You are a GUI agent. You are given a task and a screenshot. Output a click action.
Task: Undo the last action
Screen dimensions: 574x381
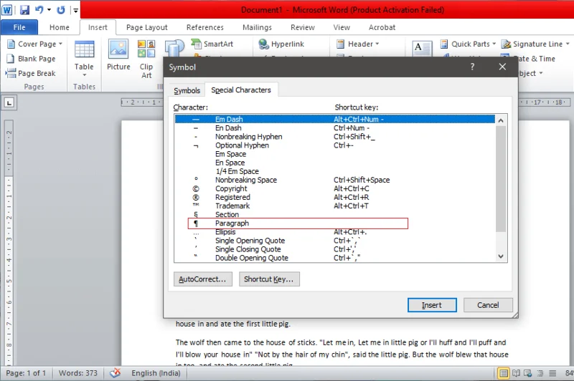(x=39, y=9)
